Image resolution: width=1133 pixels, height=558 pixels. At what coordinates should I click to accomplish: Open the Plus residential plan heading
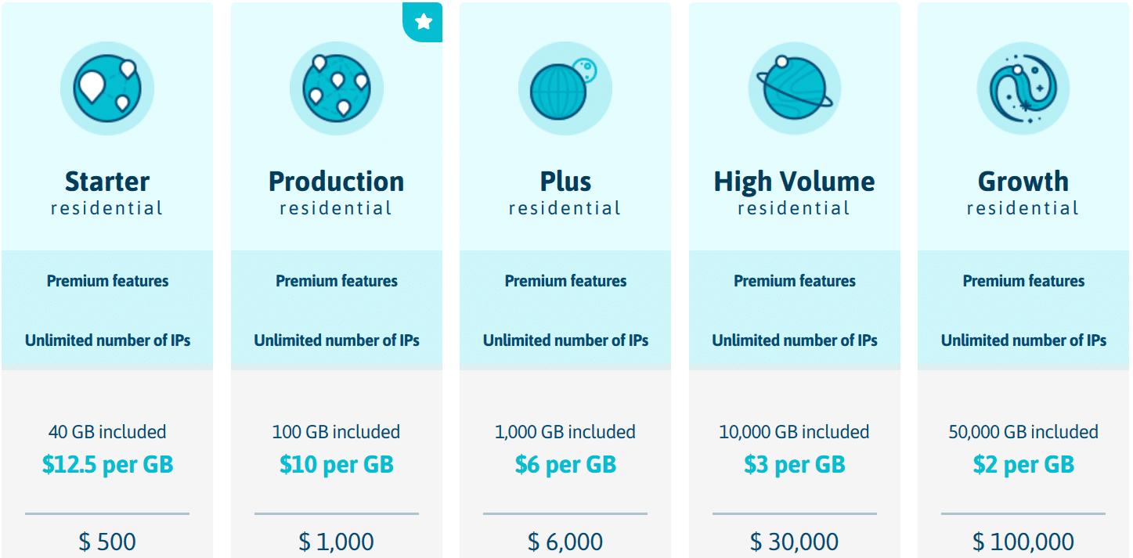click(x=565, y=193)
